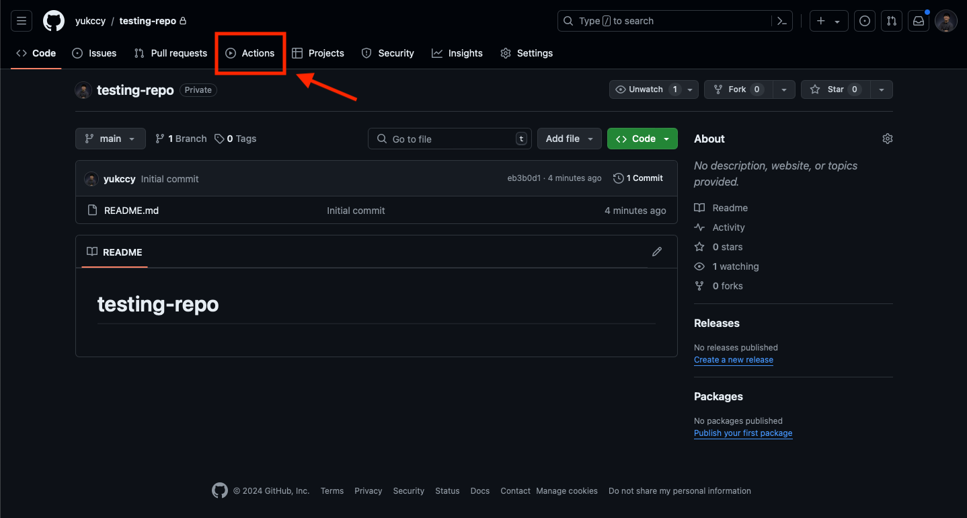
Task: Open the Issues tab
Action: click(x=94, y=53)
